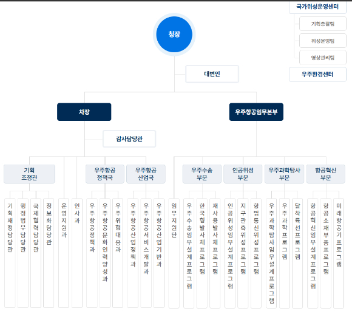Click the 국제협력담당관 vertical box
The image size is (352, 311).
(36, 253)
